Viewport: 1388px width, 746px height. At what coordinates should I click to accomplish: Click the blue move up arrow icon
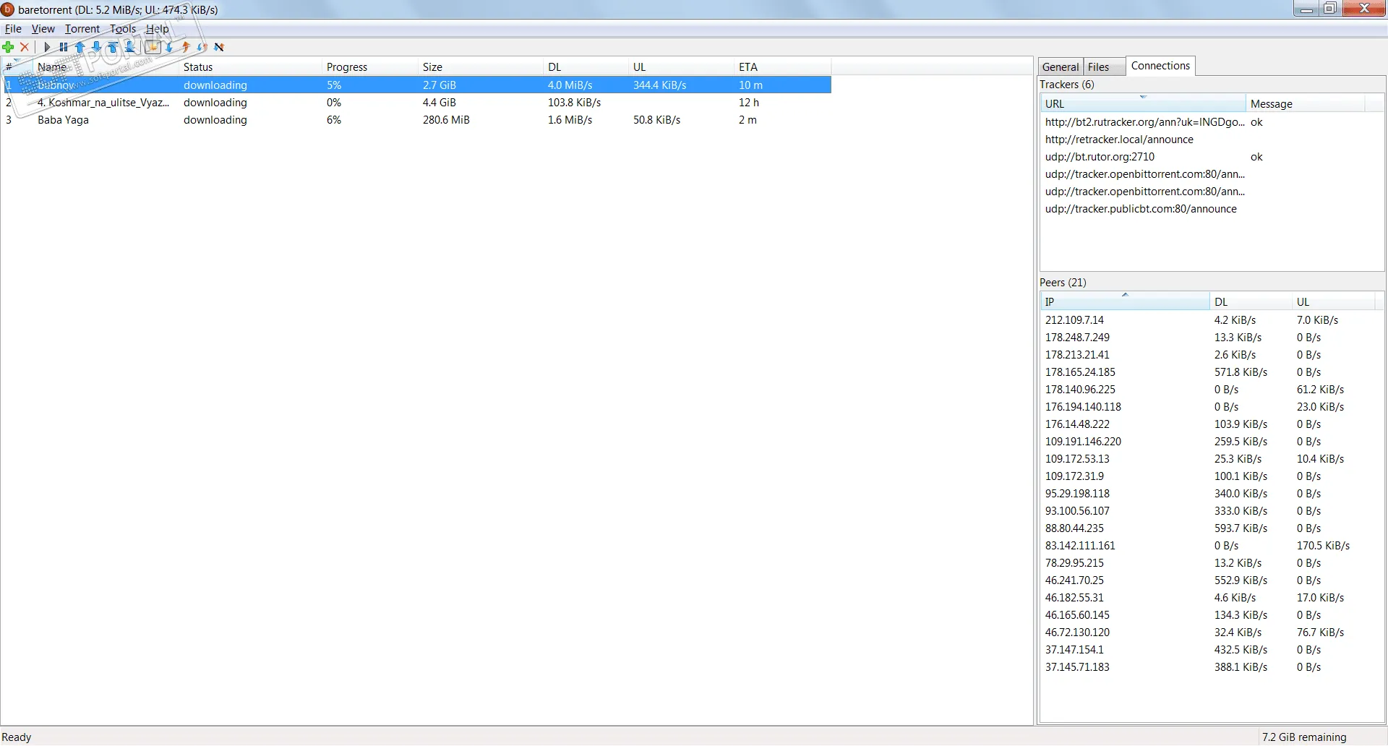[80, 47]
